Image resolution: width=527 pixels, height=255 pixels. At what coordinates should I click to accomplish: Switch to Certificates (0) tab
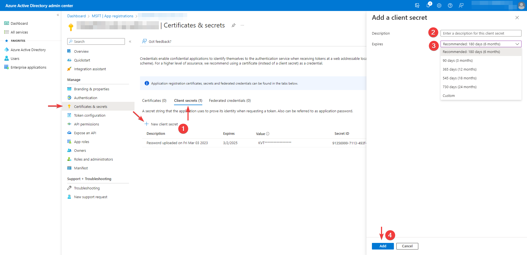(154, 101)
